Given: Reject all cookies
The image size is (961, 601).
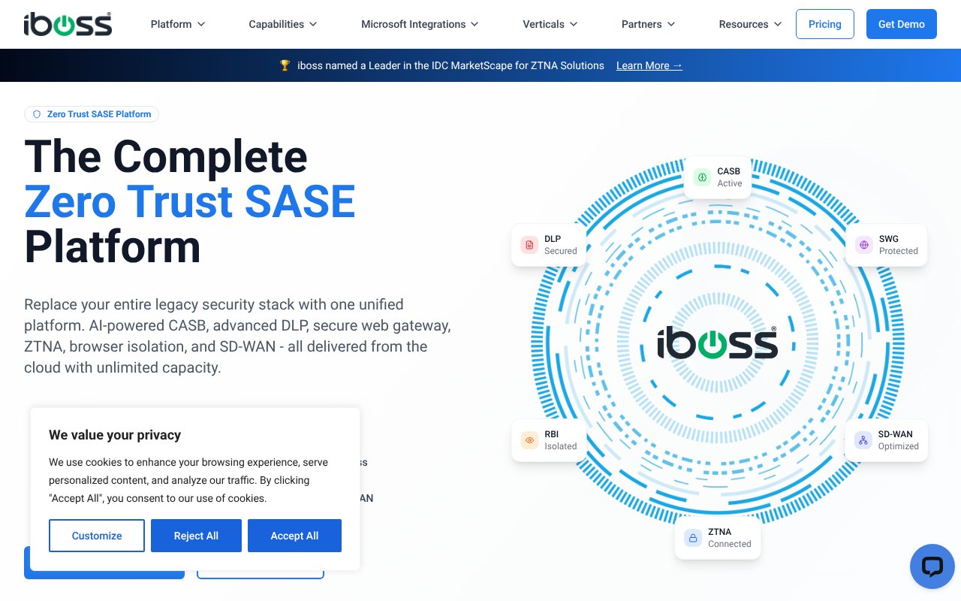Looking at the screenshot, I should point(196,536).
